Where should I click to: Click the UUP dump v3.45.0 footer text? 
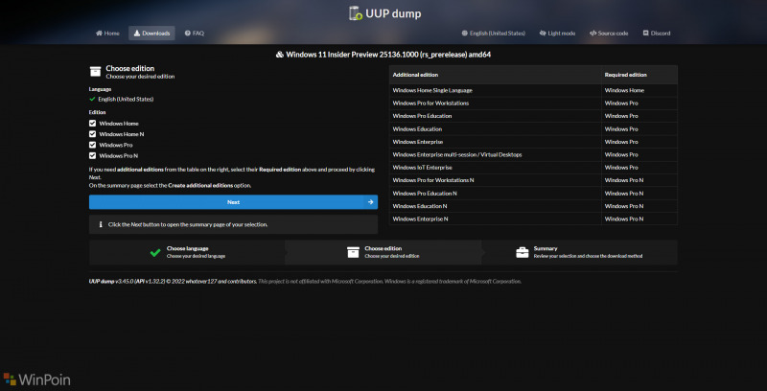(x=109, y=282)
